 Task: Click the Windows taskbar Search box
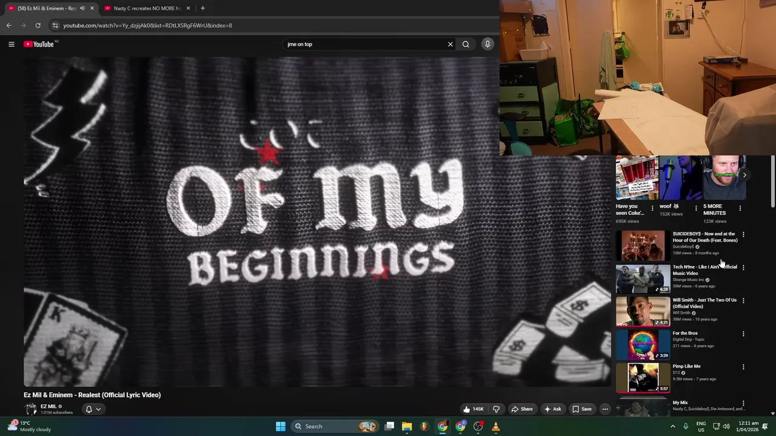333,426
